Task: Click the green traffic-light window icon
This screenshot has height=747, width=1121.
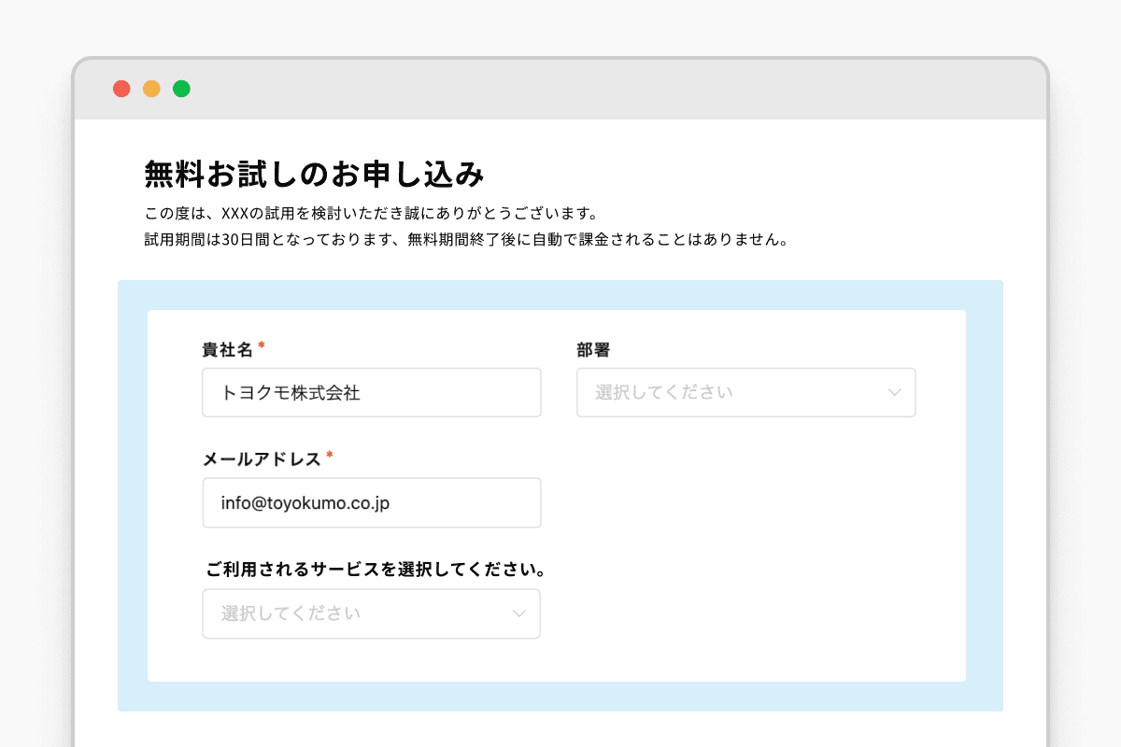Action: pyautogui.click(x=182, y=89)
